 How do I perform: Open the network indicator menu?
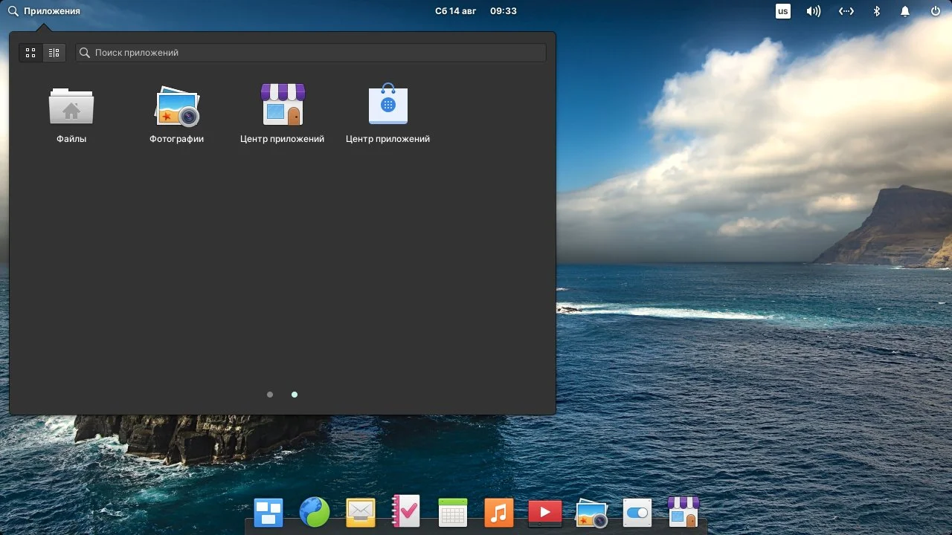[x=846, y=10]
